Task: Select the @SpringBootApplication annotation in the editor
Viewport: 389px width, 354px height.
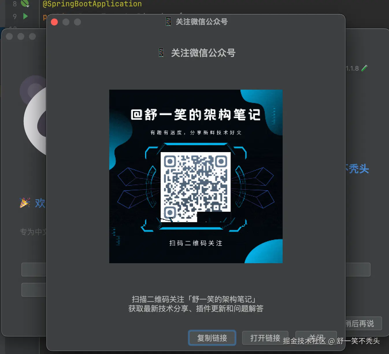Action: pyautogui.click(x=92, y=4)
